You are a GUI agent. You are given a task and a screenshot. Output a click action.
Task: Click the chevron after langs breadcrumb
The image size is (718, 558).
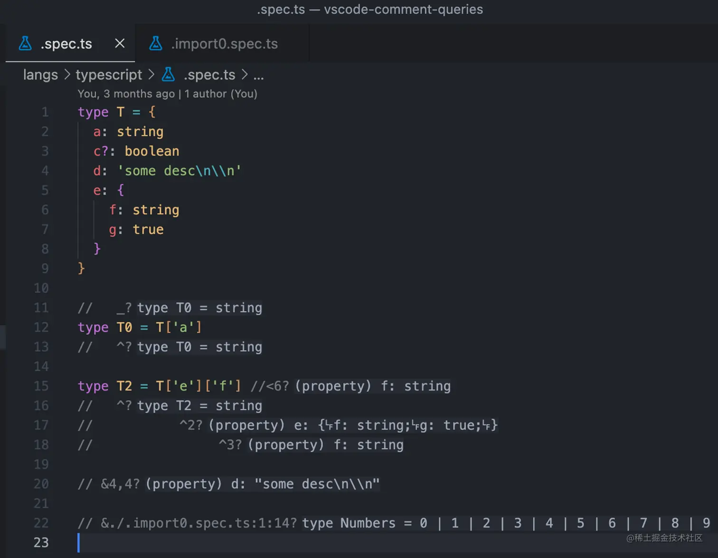pyautogui.click(x=67, y=74)
